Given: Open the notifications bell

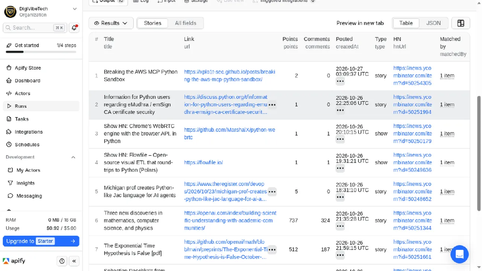Looking at the screenshot, I should pos(74,27).
